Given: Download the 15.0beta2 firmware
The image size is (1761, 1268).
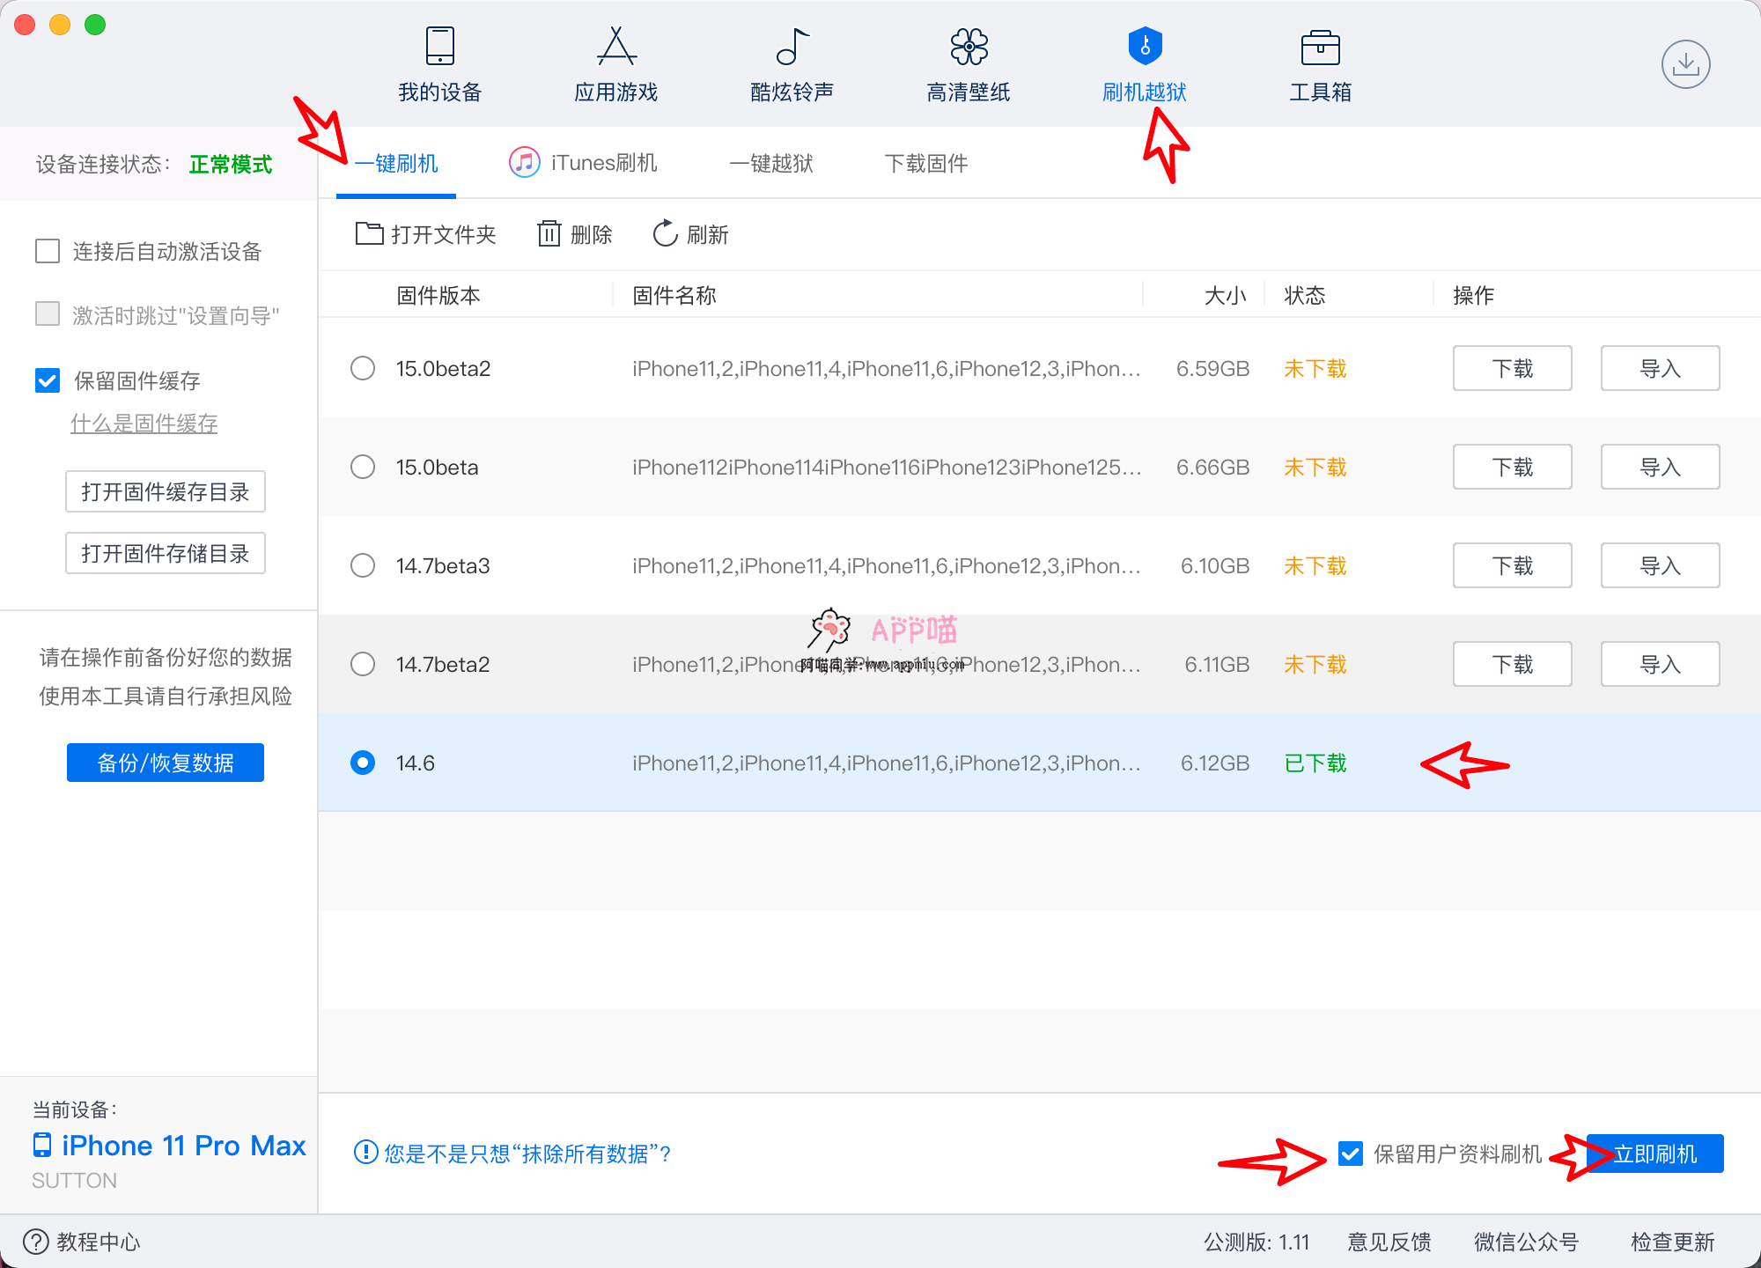Looking at the screenshot, I should tap(1512, 368).
